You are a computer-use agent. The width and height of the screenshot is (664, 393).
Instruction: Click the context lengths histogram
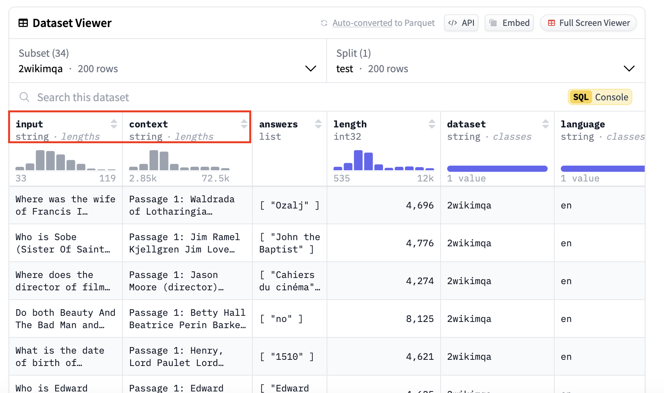(179, 160)
